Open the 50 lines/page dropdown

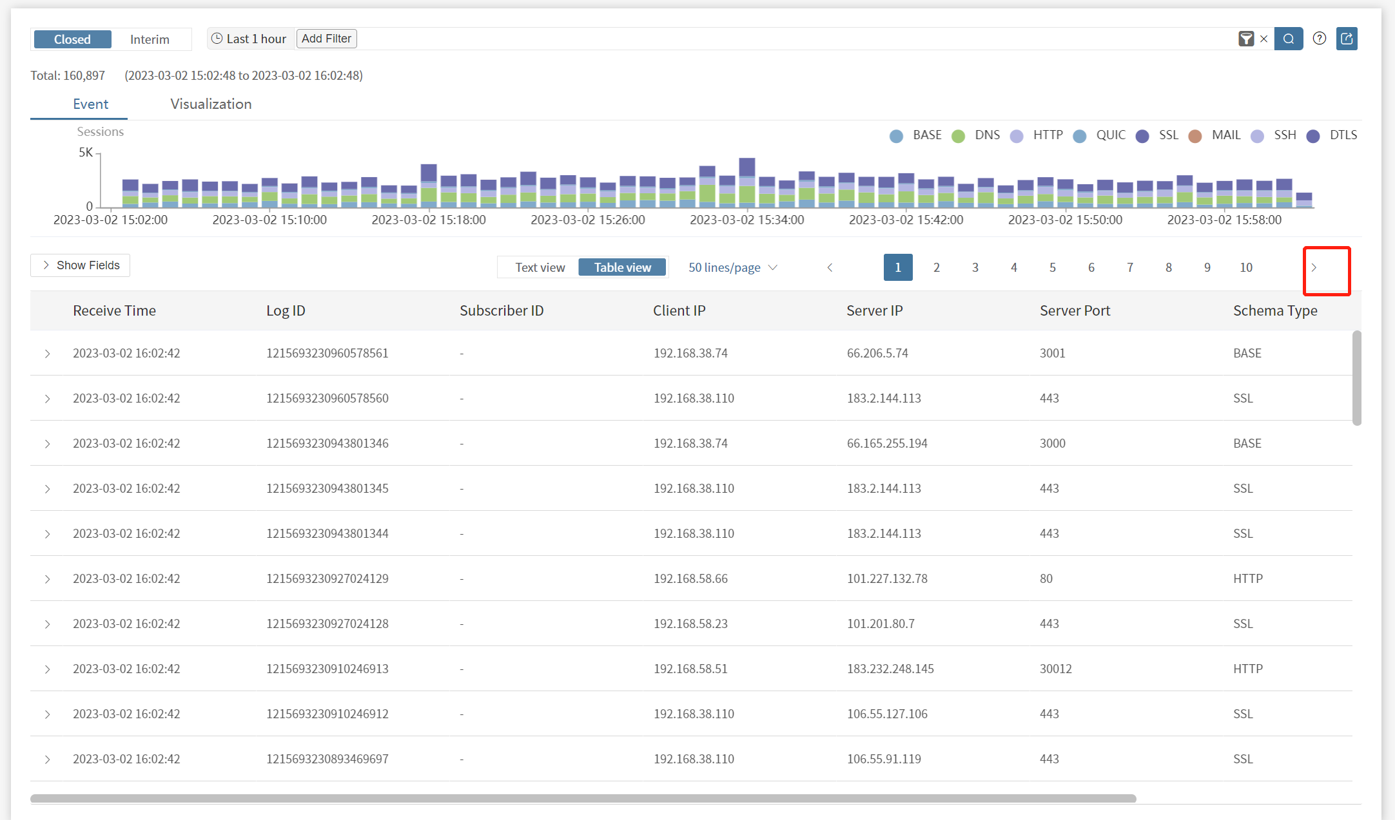point(733,267)
